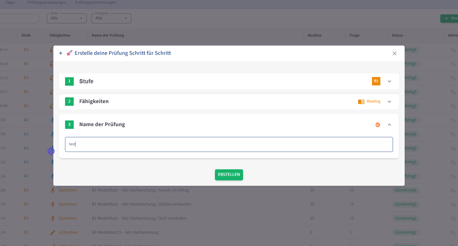The image size is (458, 246).
Task: Click the rocket icon in dialog title
Action: (70, 53)
